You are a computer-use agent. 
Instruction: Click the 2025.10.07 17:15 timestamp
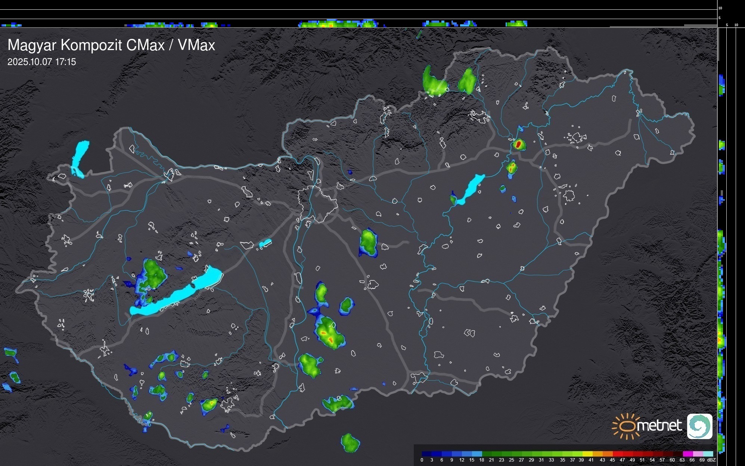tap(41, 62)
